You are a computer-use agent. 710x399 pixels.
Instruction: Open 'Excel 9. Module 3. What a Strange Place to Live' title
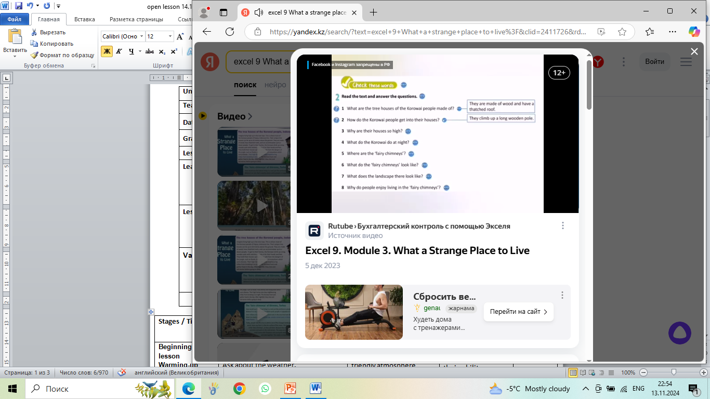[x=417, y=250]
